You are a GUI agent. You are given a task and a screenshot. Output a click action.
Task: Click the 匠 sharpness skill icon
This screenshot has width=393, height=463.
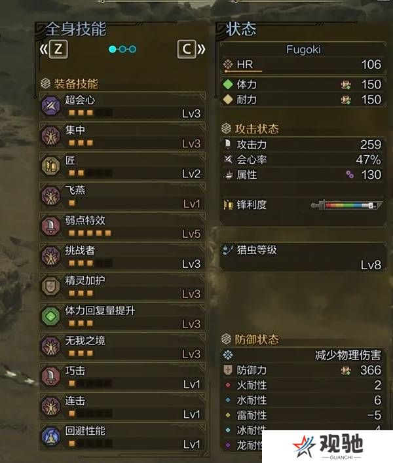51,166
